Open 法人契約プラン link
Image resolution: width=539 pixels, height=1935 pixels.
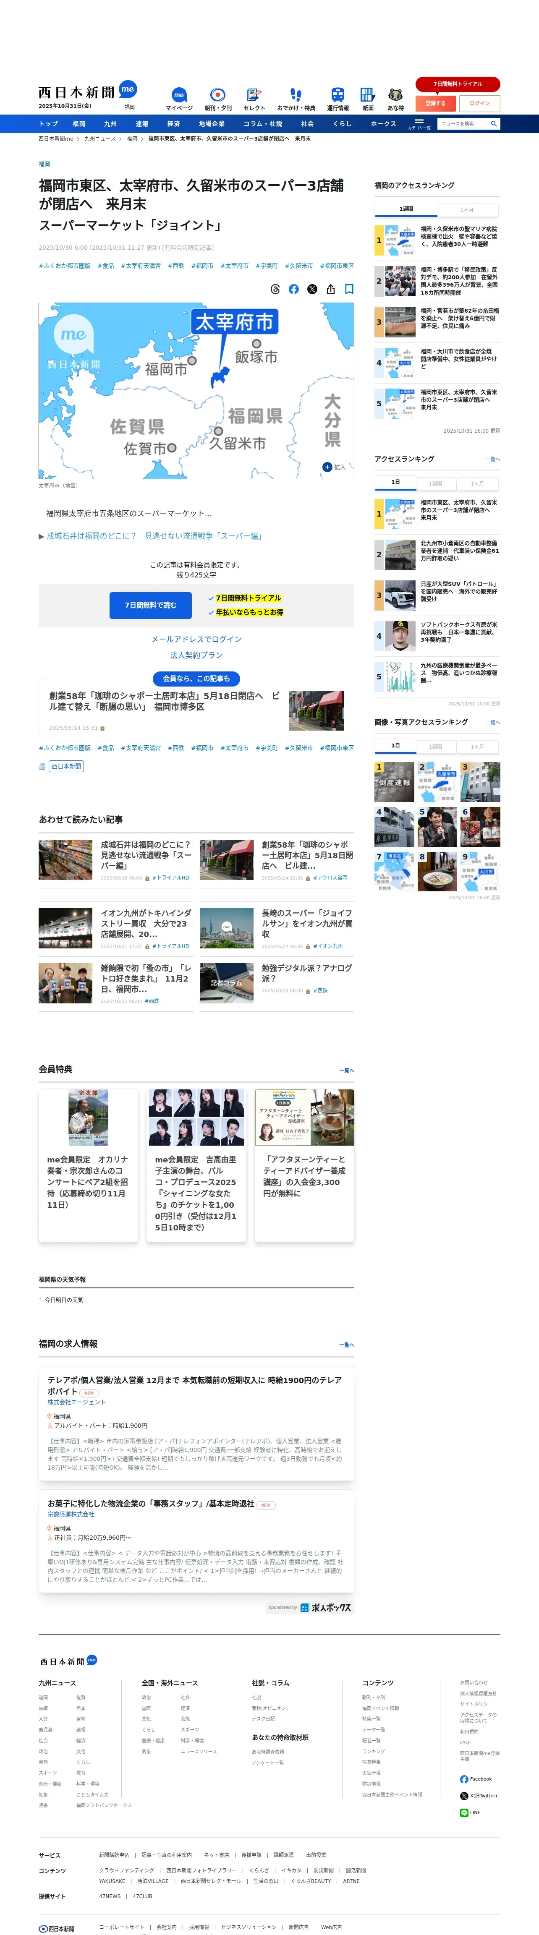pyautogui.click(x=196, y=655)
